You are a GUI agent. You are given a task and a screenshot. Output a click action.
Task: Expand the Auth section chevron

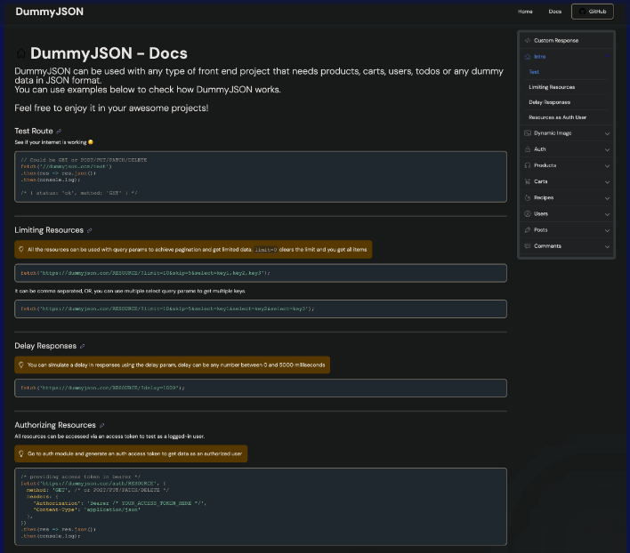607,149
